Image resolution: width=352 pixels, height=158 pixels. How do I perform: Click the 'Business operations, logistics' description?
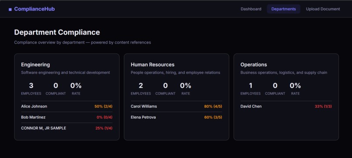(x=284, y=72)
